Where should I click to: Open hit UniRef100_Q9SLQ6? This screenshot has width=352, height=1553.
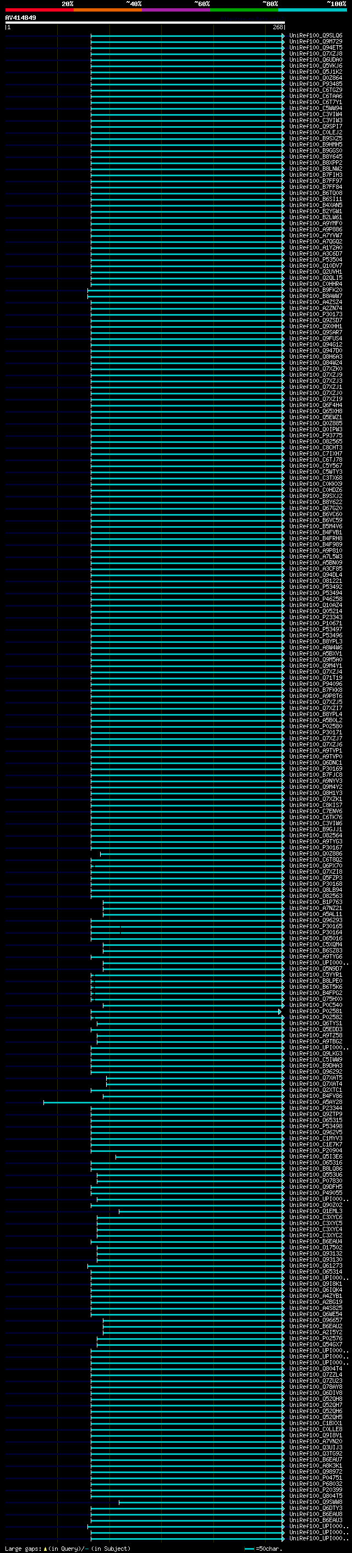tap(316, 36)
